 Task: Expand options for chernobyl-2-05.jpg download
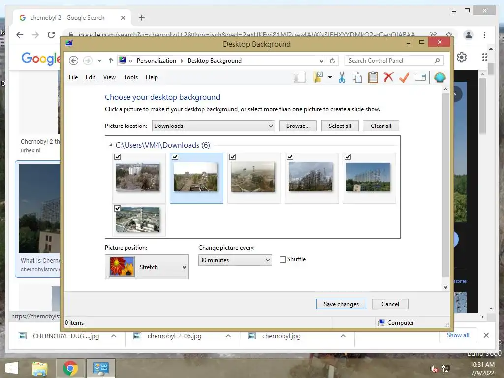(228, 336)
